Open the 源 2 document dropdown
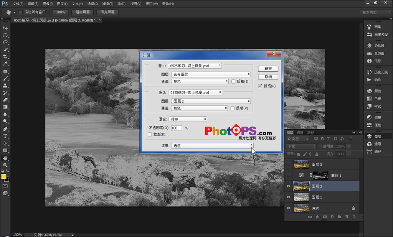The height and width of the screenshot is (237, 393). [195, 92]
